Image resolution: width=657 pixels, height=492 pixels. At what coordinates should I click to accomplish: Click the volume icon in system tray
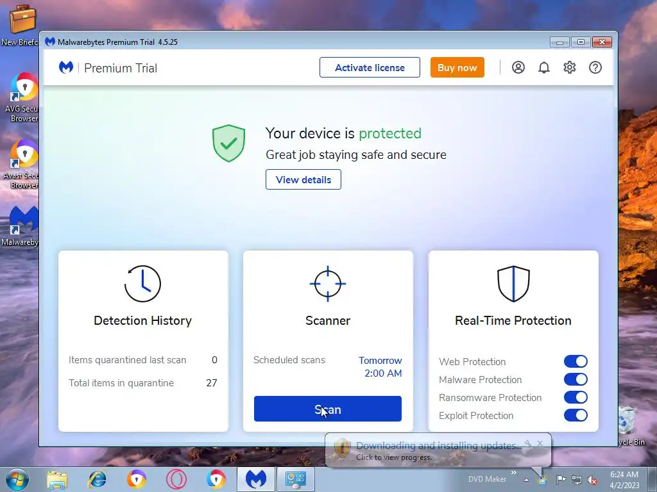tap(592, 480)
